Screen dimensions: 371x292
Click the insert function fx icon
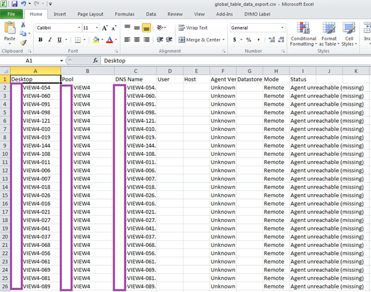click(x=96, y=61)
